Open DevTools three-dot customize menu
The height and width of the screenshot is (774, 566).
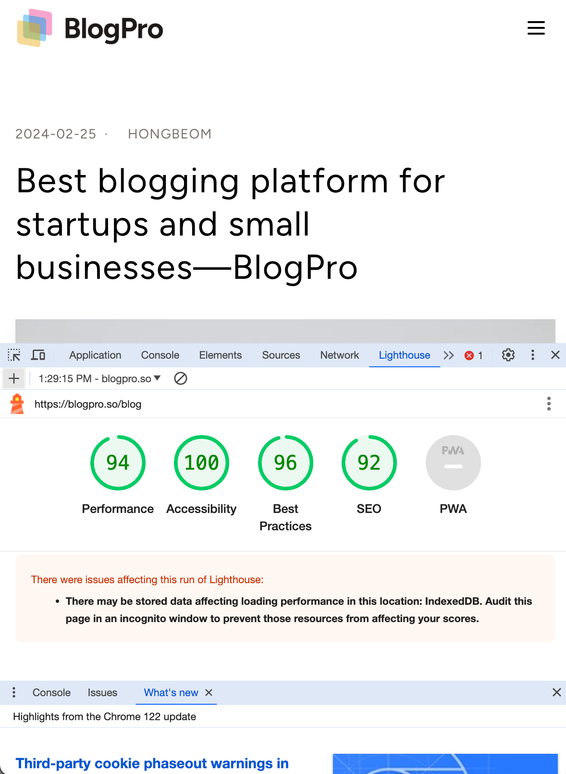coord(532,355)
